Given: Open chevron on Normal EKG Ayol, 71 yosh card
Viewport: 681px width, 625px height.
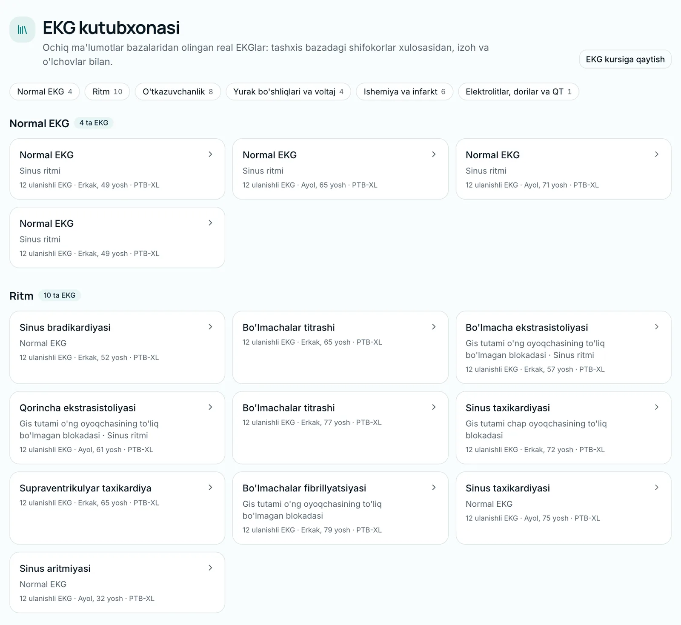Looking at the screenshot, I should point(657,154).
